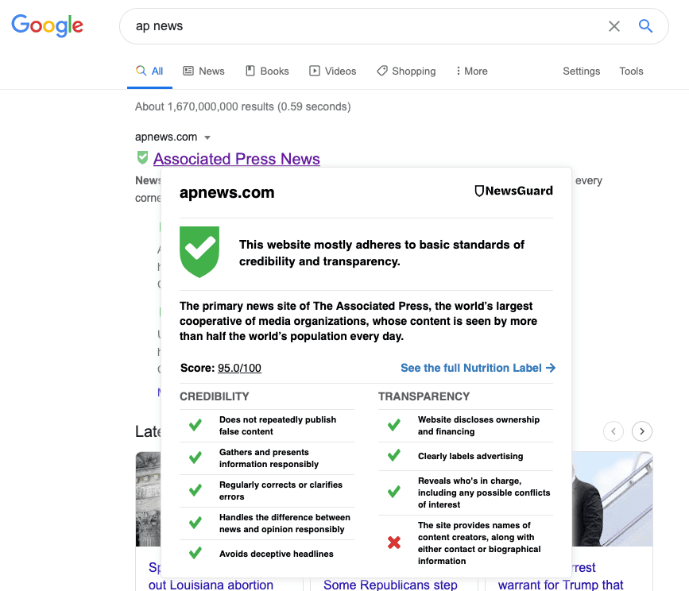This screenshot has height=591, width=689.
Task: Open the Associated Press News result link
Action: 236,159
